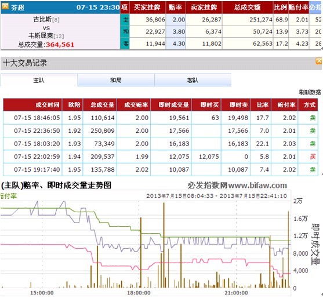Click the orange envelope icon beside 芬超
This screenshot has width=323, height=298.
click(5, 6)
